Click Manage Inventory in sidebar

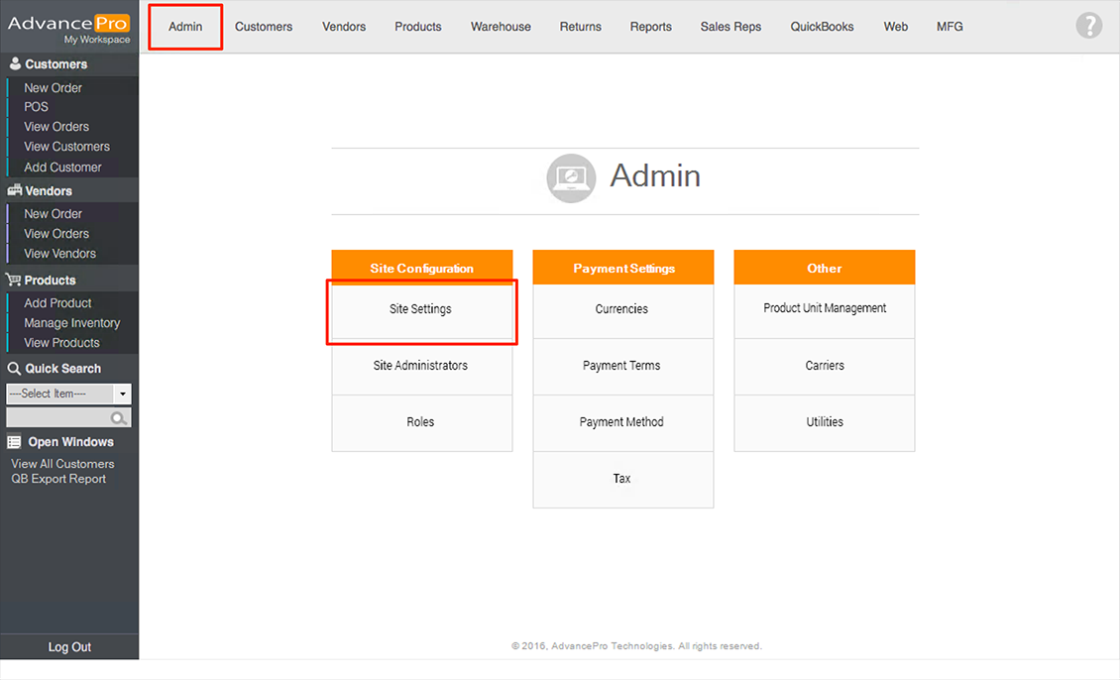tap(71, 323)
